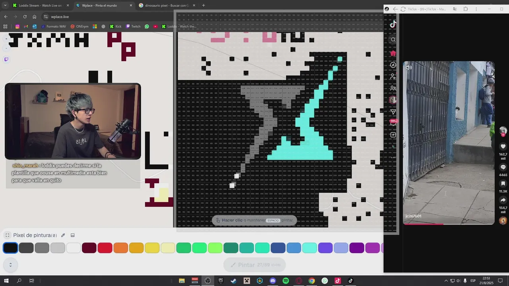Click the Chrome home button
The width and height of the screenshot is (509, 286).
pos(34,17)
